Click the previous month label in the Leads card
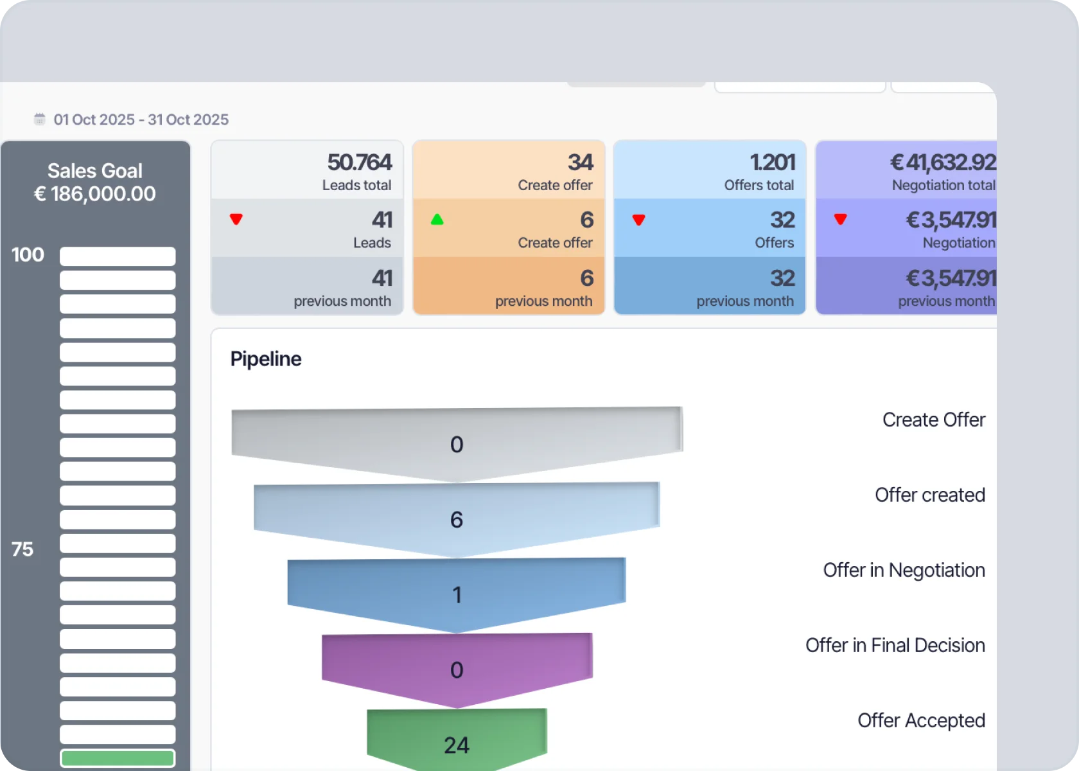This screenshot has width=1079, height=771. pos(342,301)
